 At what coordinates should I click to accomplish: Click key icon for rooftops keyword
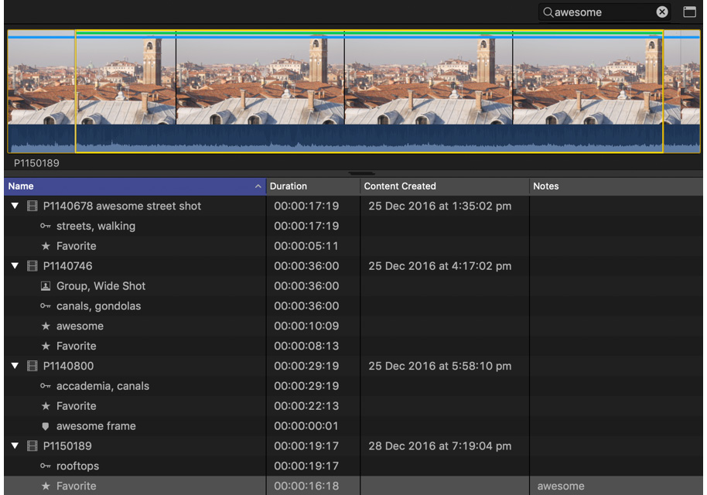46,466
